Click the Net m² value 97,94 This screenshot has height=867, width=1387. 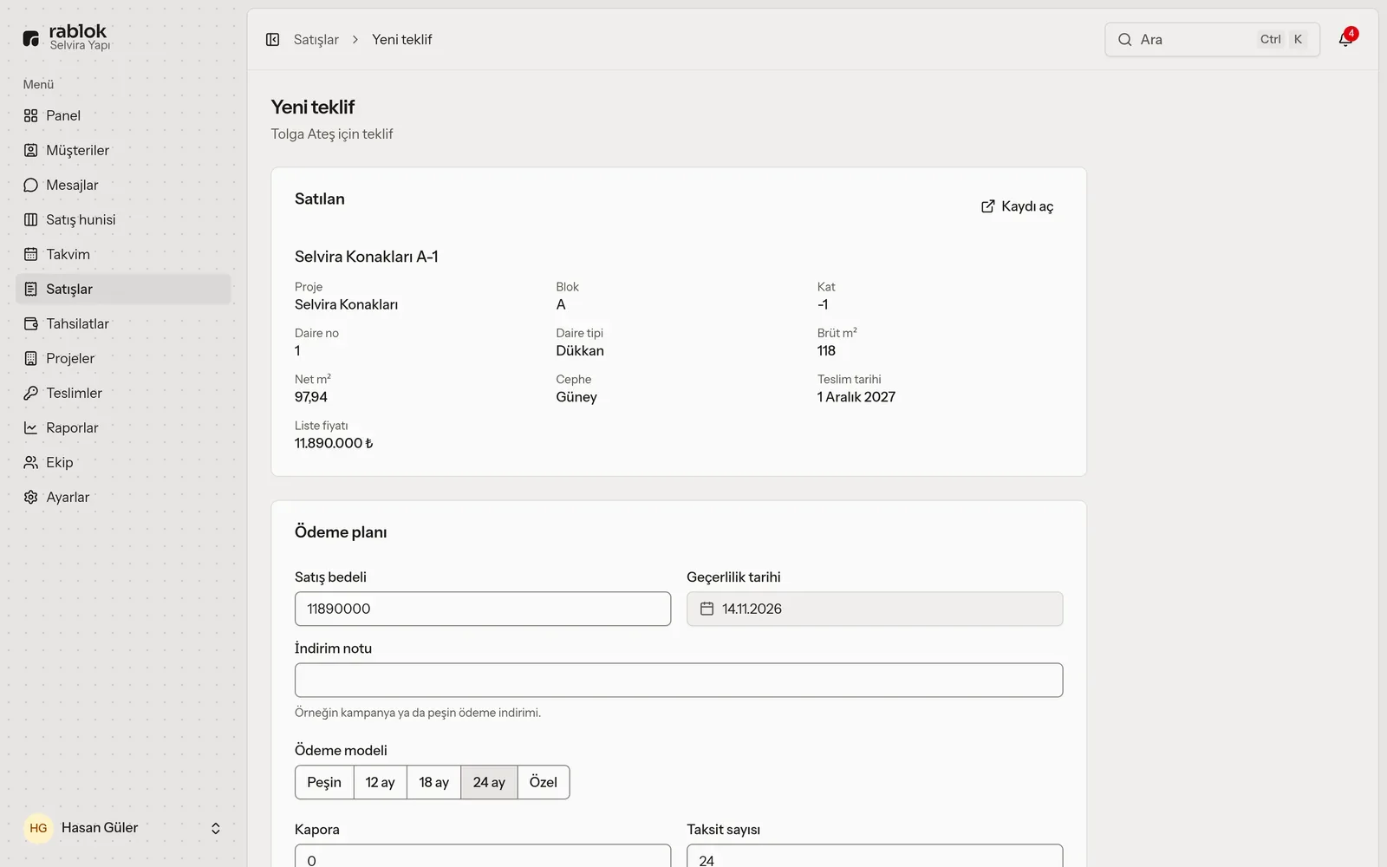311,397
